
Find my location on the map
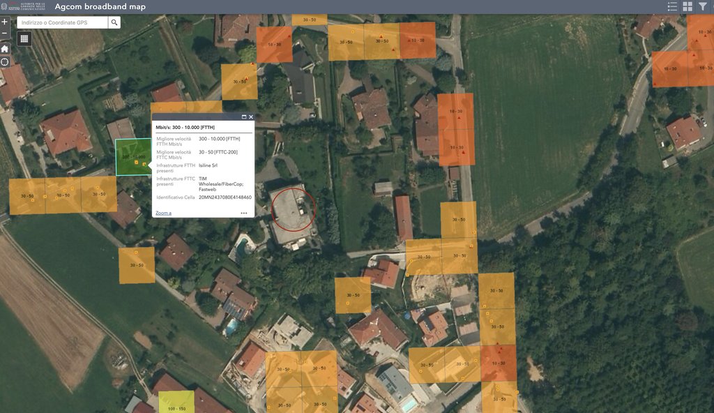[5, 62]
